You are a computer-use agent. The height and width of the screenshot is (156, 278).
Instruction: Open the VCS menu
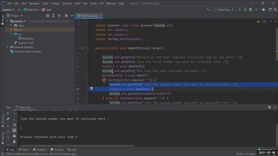pos(102,3)
